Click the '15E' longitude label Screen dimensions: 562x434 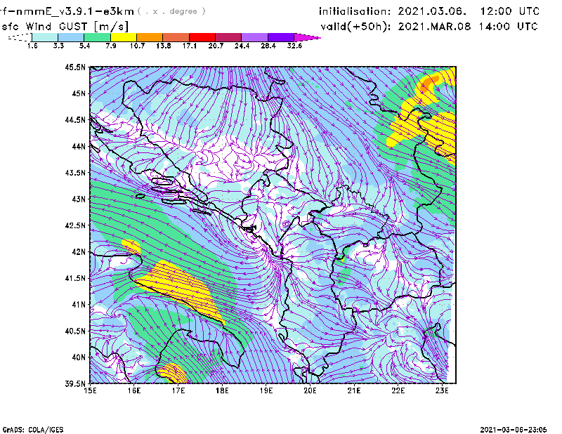tap(90, 390)
